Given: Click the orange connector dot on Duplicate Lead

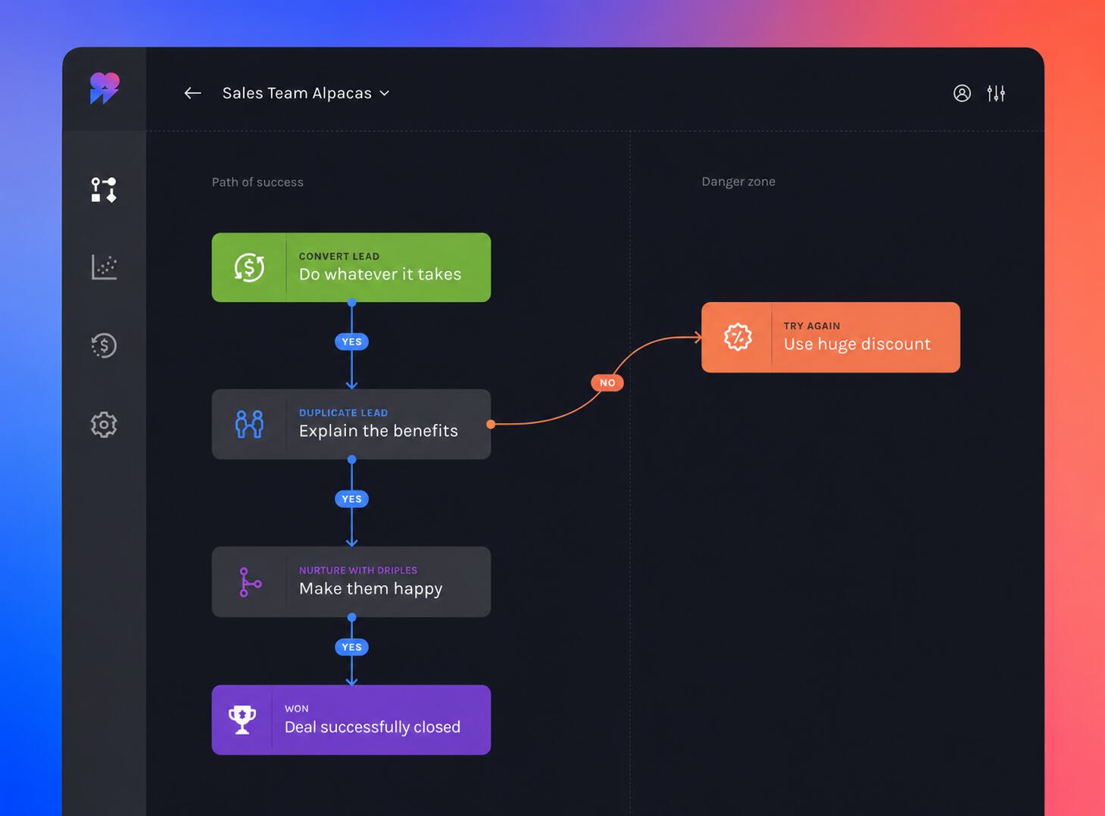Looking at the screenshot, I should coord(491,424).
